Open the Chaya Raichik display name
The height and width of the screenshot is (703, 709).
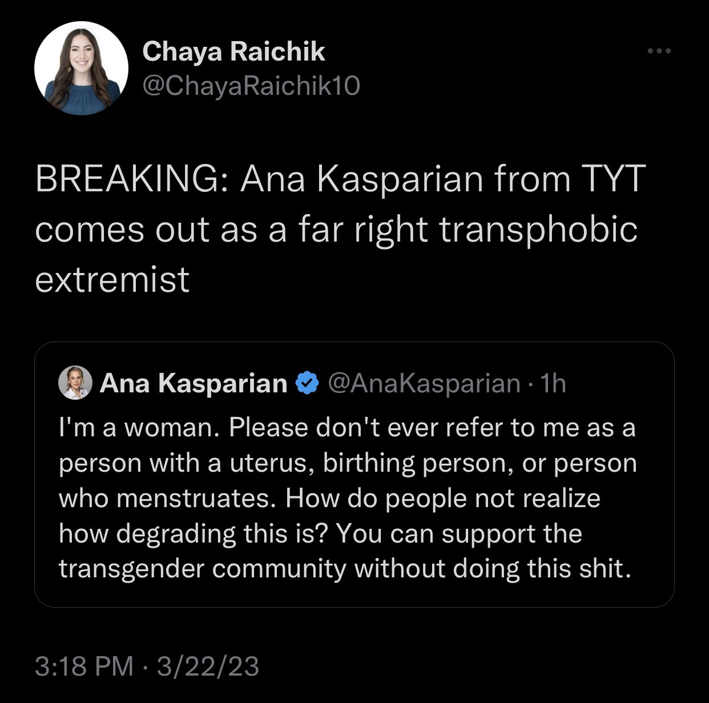pos(233,52)
